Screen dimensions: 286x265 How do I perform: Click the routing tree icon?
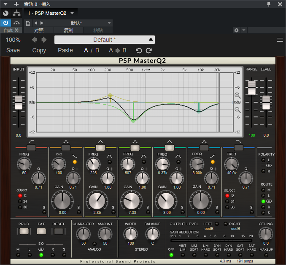(16, 13)
